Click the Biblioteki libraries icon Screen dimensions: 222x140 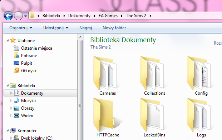point(13,86)
